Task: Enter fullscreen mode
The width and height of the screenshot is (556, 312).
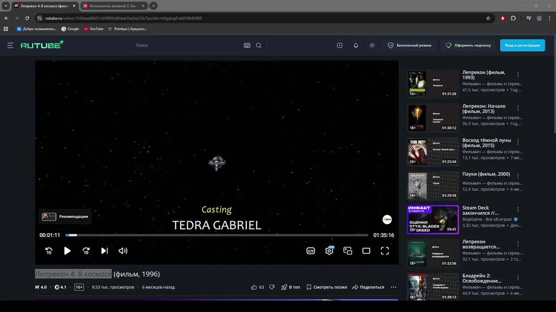Action: pyautogui.click(x=385, y=250)
